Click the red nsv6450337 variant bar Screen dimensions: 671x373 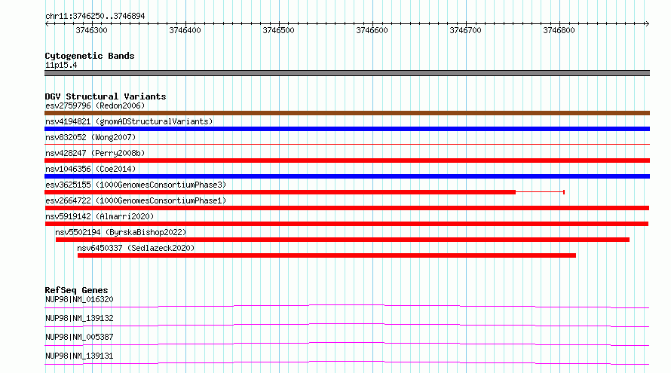tap(326, 255)
